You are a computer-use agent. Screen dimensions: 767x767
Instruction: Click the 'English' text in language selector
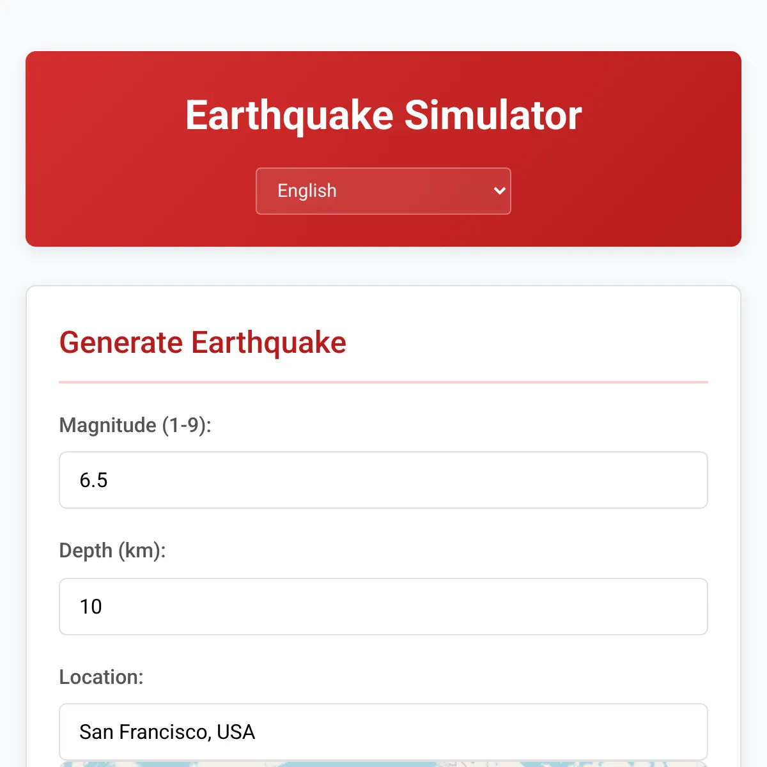[307, 191]
